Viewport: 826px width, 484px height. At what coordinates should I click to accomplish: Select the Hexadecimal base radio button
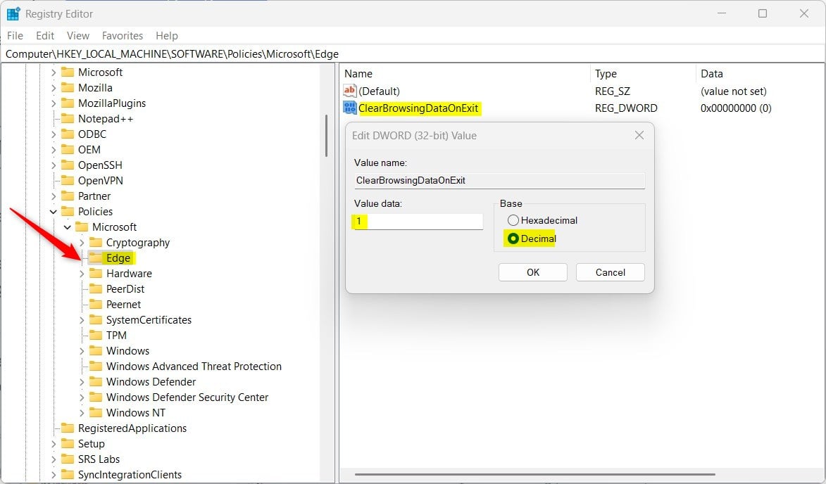point(513,220)
